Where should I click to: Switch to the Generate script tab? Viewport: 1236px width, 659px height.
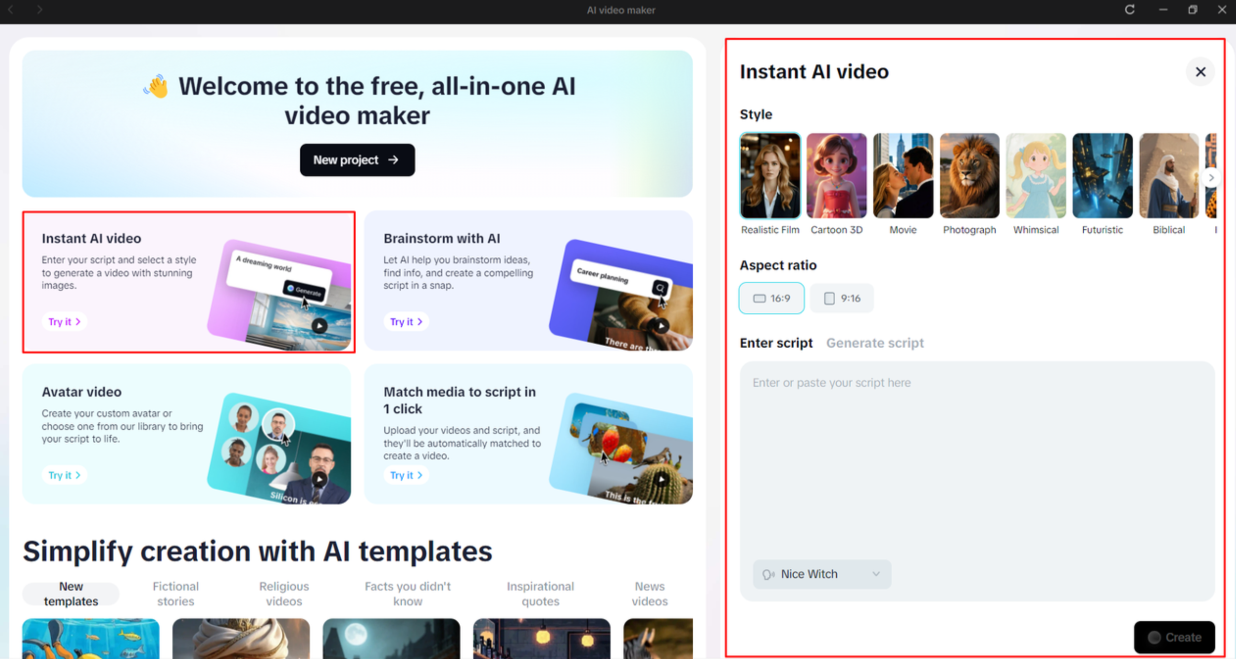(x=875, y=343)
